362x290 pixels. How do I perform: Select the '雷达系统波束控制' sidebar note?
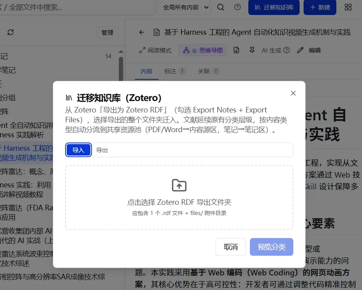coord(26,258)
